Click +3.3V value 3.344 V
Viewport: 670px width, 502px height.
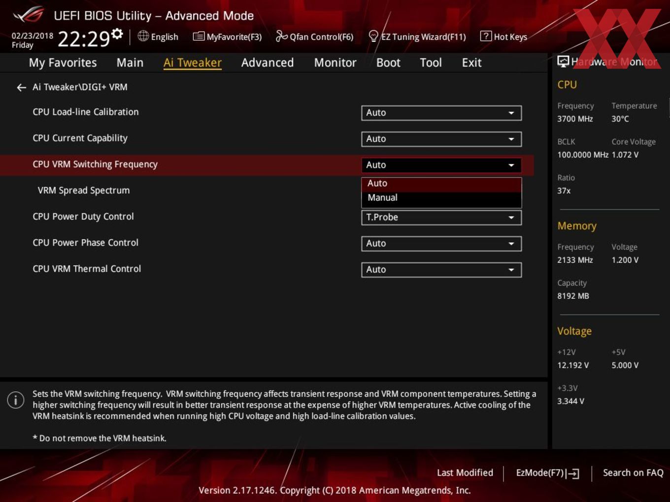point(570,401)
